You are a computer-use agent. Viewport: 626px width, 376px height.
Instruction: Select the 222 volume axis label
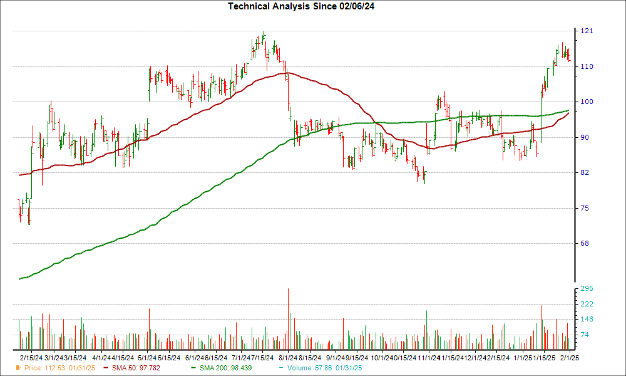point(587,304)
